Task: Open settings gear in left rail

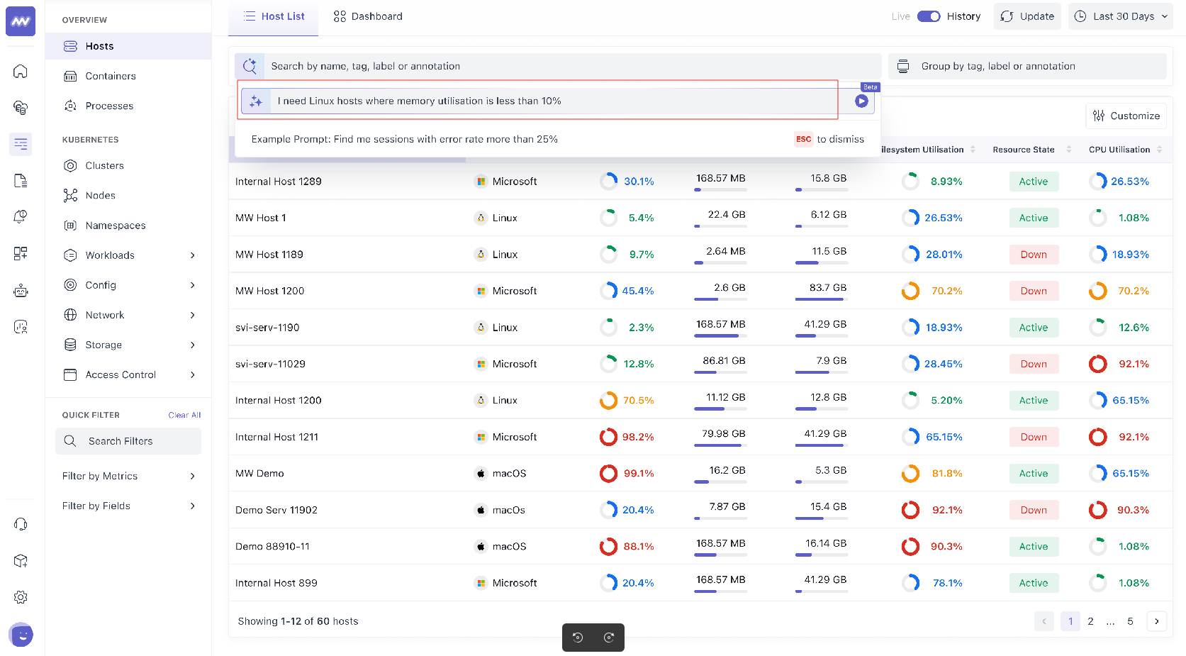Action: click(21, 597)
